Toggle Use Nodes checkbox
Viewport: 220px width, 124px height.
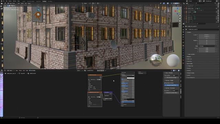tap(30, 71)
